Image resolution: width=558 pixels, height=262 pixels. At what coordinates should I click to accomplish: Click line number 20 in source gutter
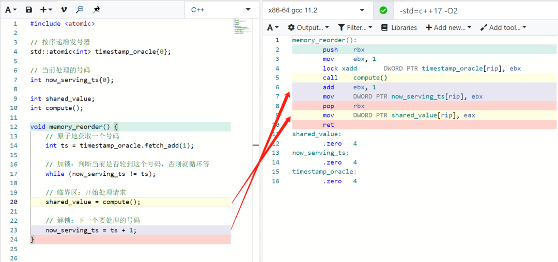13,202
